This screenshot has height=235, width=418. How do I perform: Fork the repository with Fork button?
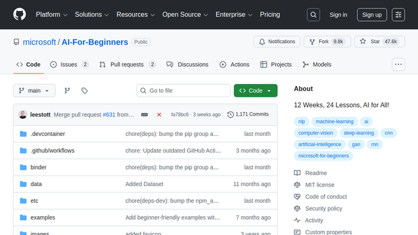tap(327, 42)
